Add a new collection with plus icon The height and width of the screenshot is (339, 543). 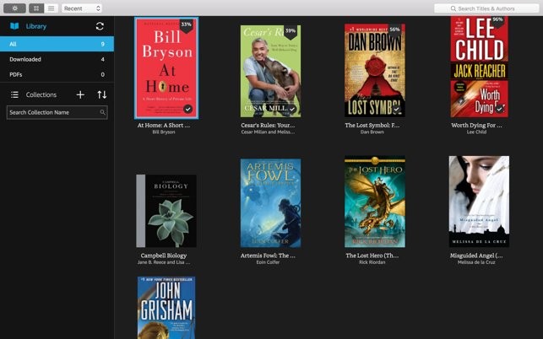click(x=80, y=94)
